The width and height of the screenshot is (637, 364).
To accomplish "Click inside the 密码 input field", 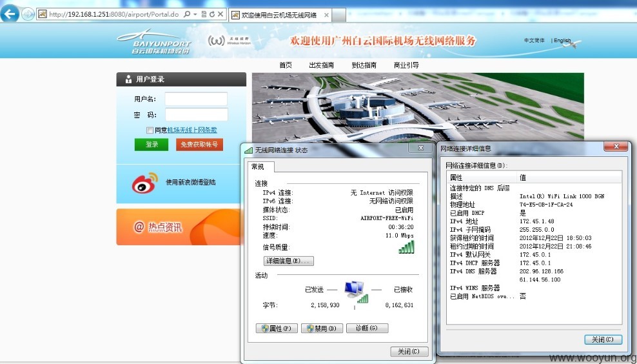I will pyautogui.click(x=196, y=115).
